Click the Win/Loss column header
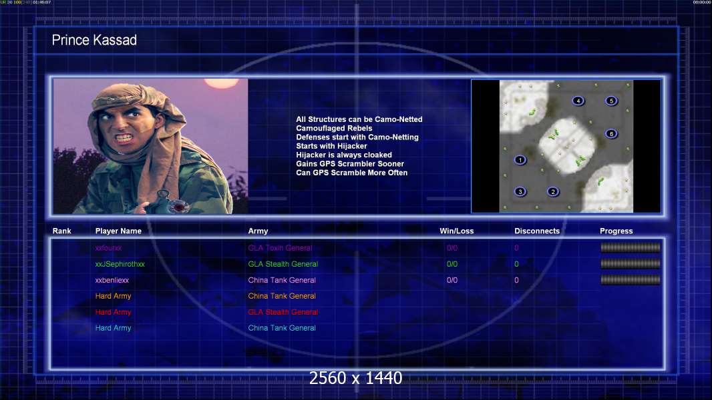Viewport: 712px width, 400px height. (x=456, y=231)
